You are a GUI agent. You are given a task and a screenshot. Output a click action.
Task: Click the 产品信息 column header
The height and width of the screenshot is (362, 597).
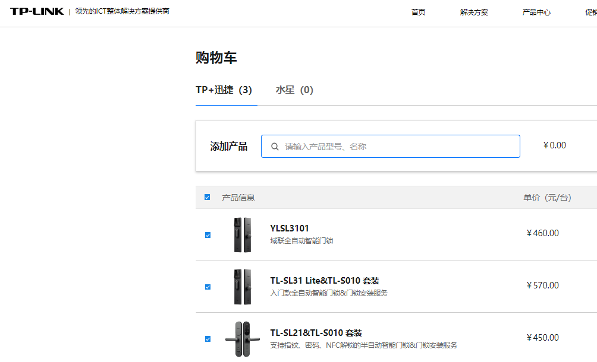(x=238, y=198)
